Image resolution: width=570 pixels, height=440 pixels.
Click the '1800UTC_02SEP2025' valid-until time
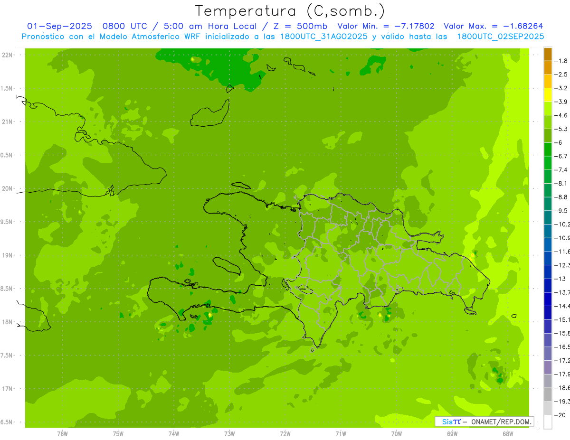click(x=500, y=37)
